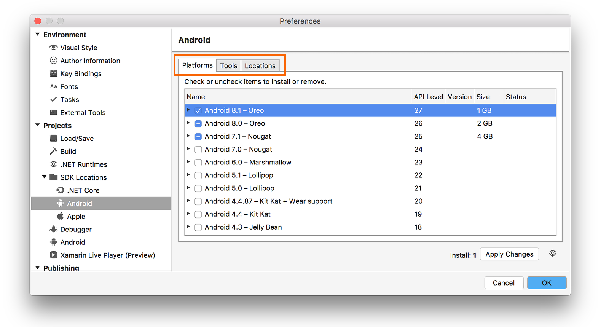Expand the Android 5.1 – Lollipop row

pos(188,174)
